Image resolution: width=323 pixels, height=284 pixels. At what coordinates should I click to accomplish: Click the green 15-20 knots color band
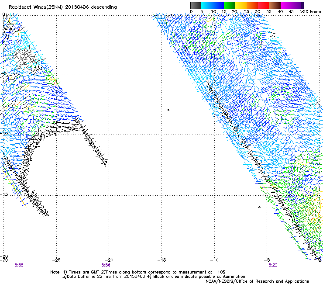230,5
